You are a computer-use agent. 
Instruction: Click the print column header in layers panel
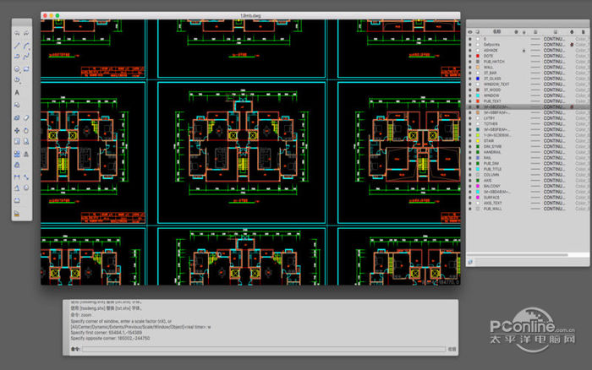[572, 32]
